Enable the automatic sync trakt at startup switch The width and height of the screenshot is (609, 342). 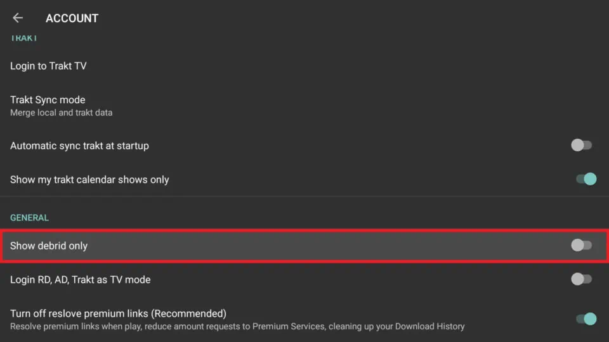pyautogui.click(x=581, y=146)
